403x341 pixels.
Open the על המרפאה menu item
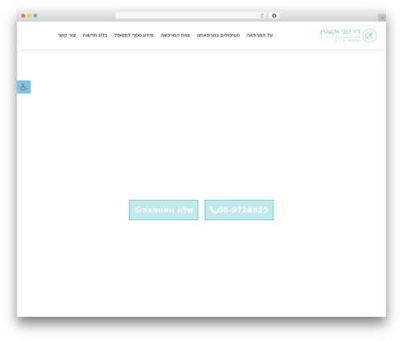tap(260, 35)
